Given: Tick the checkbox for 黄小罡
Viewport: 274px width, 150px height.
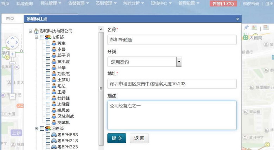Looking at the screenshot, I should click(48, 61).
